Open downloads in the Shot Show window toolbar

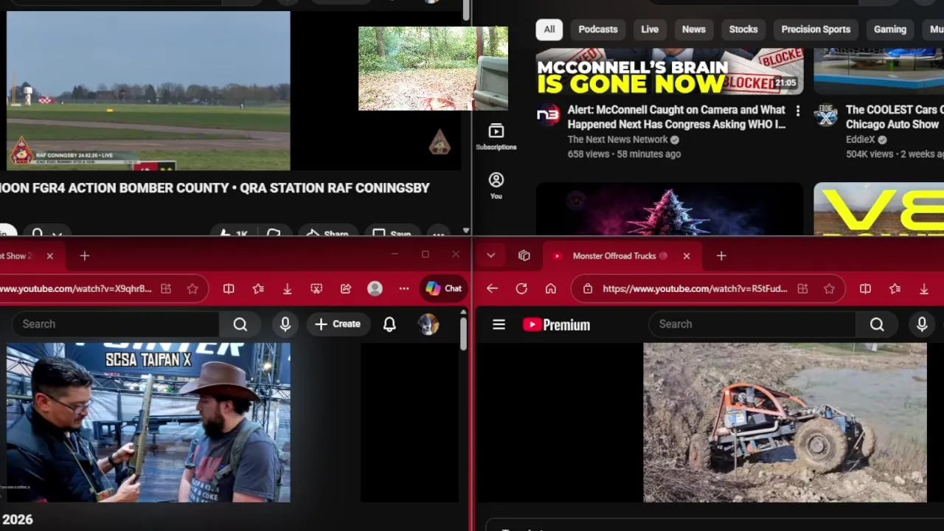point(287,289)
